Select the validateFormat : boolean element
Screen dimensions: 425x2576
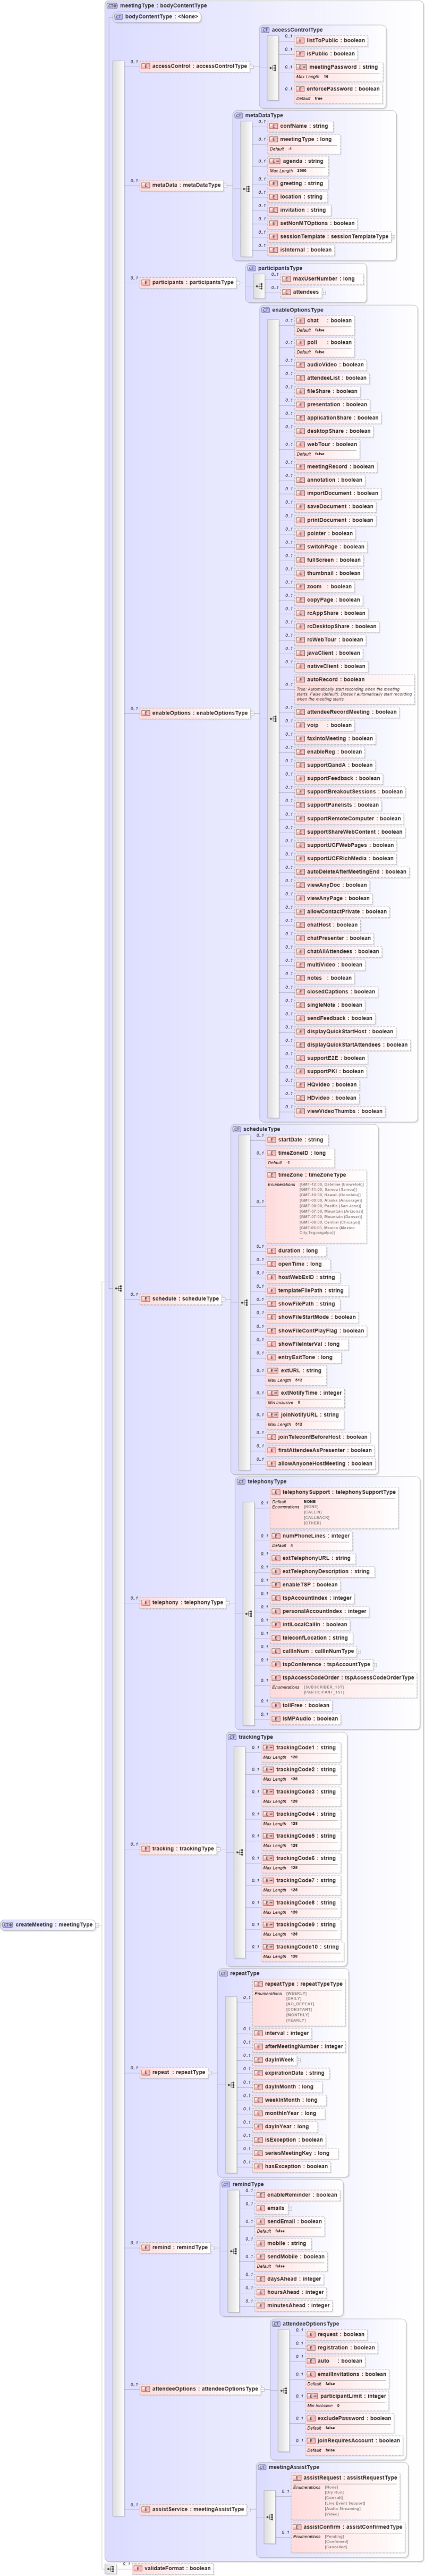point(173,2568)
